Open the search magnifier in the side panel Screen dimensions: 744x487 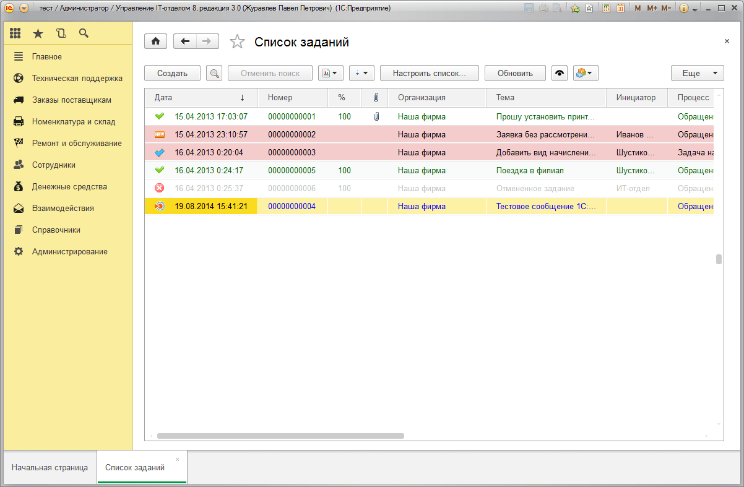[x=84, y=33]
